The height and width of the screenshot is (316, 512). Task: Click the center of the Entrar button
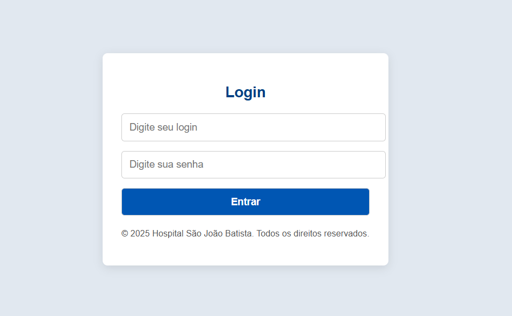click(245, 202)
